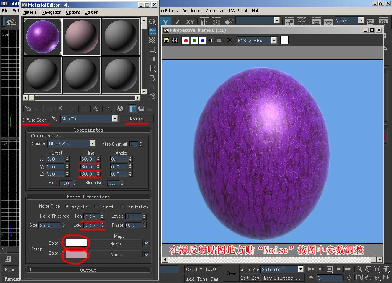
Task: Open the RGB Alpha channel dropdown
Action: coord(274,41)
